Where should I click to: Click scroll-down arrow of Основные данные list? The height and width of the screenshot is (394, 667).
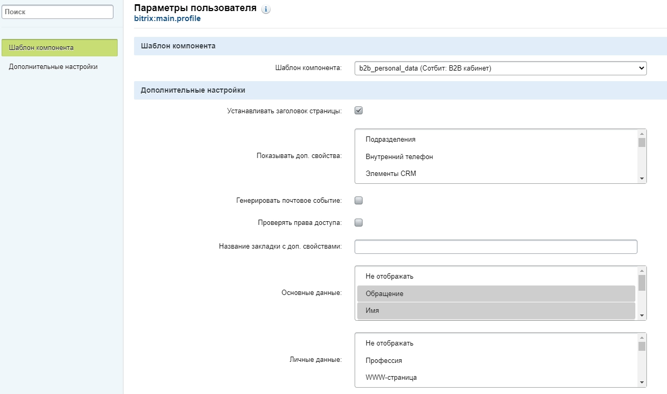pyautogui.click(x=642, y=316)
